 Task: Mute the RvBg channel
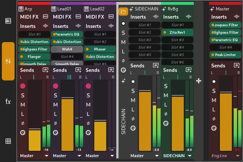[166, 95]
